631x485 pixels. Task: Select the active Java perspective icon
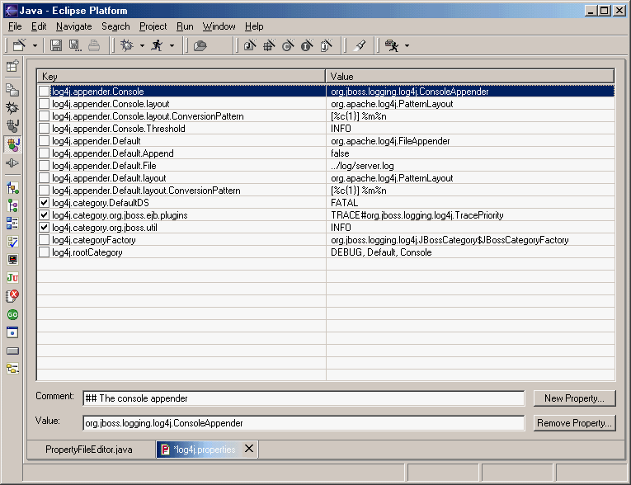12,144
